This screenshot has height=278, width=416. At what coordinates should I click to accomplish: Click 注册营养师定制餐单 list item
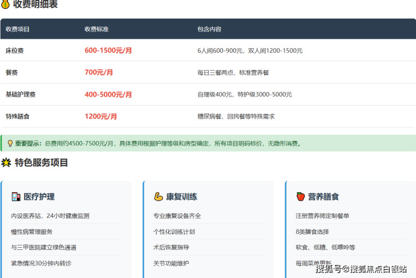(x=322, y=216)
